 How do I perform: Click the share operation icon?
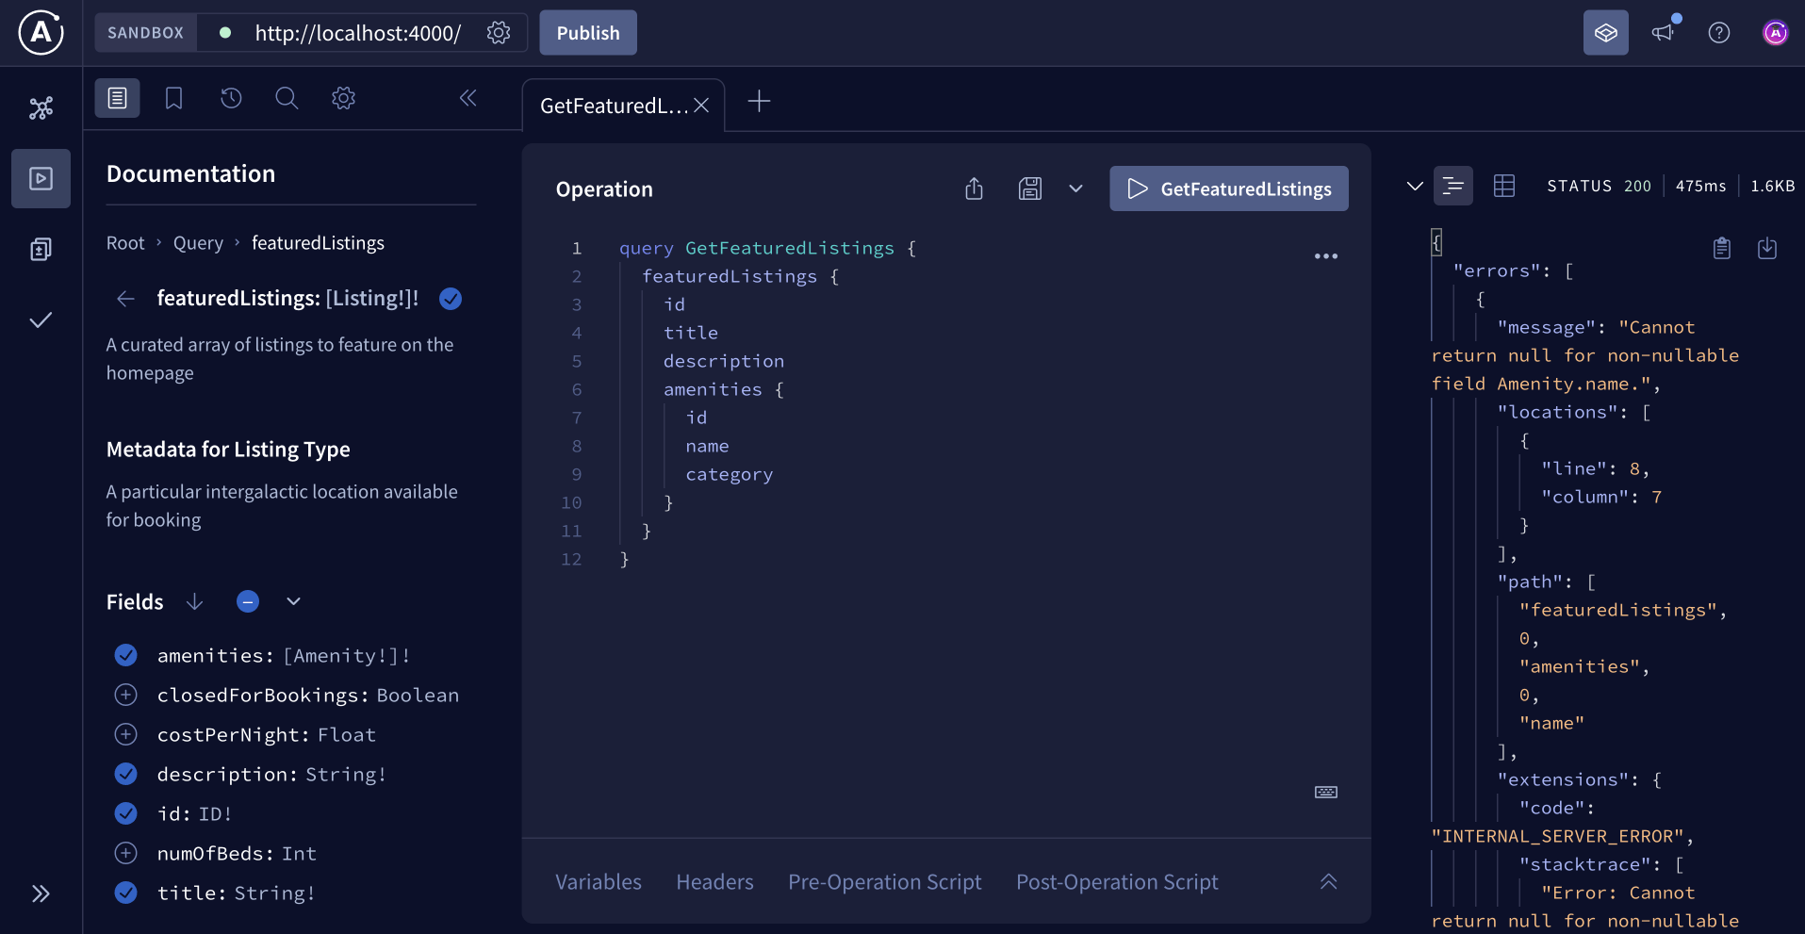coord(974,188)
